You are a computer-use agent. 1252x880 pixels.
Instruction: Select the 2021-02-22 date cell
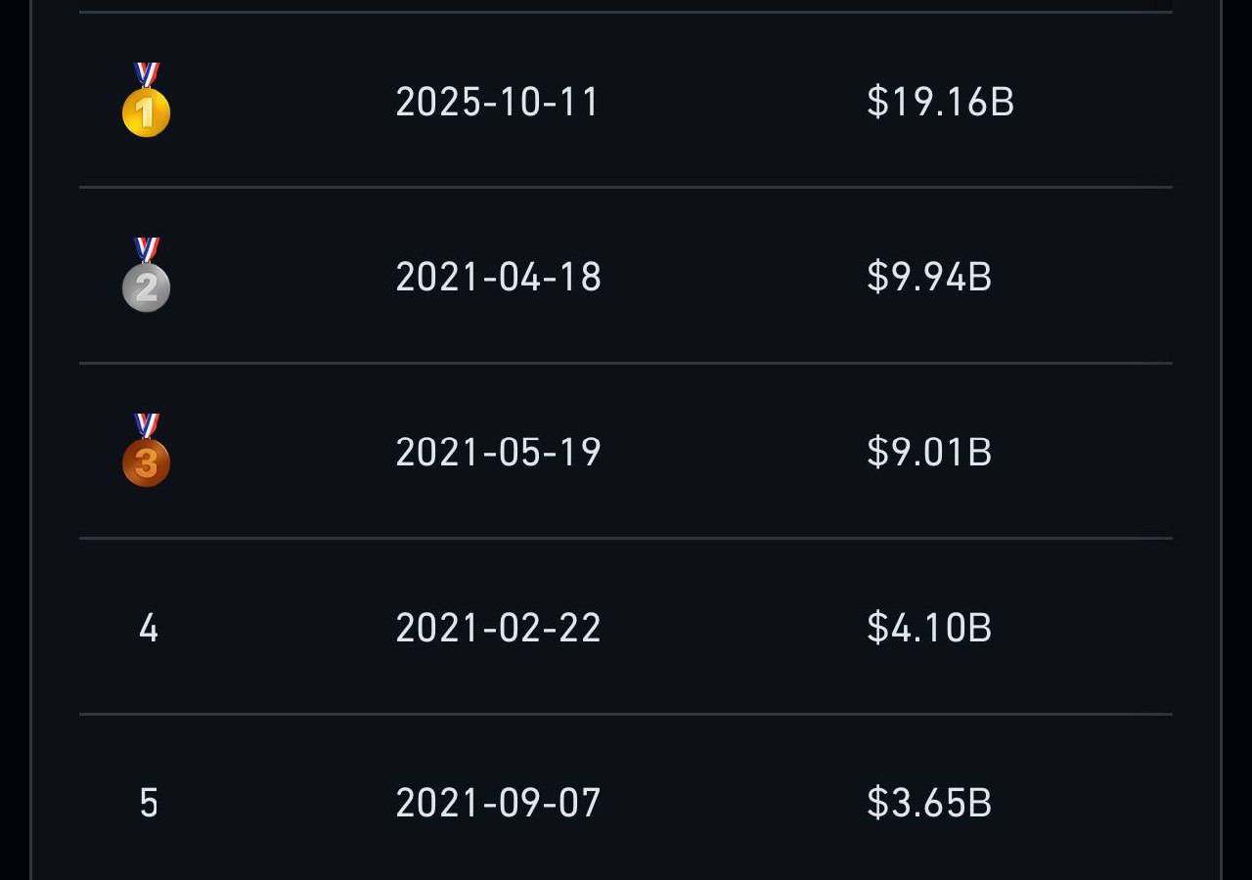[498, 628]
